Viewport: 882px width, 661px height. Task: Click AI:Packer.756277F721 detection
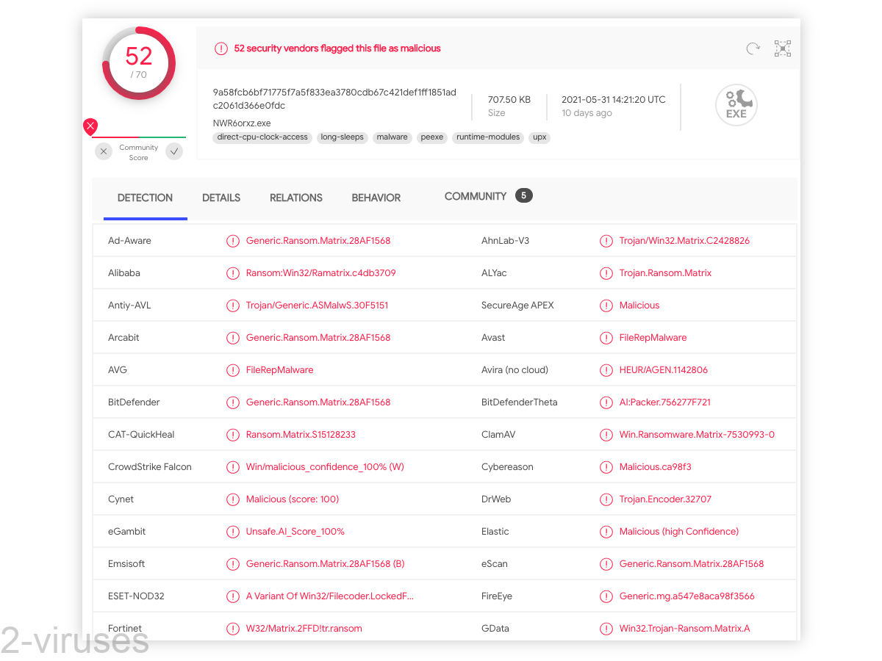point(665,402)
